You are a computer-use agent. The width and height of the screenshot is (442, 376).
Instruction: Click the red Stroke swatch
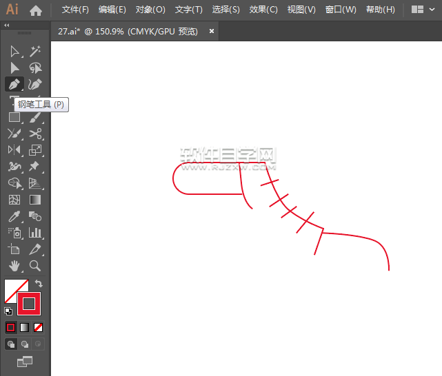point(29,304)
